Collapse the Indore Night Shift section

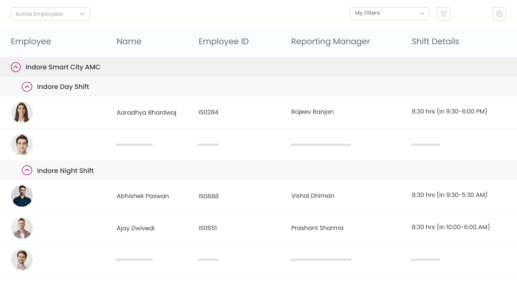(x=27, y=171)
